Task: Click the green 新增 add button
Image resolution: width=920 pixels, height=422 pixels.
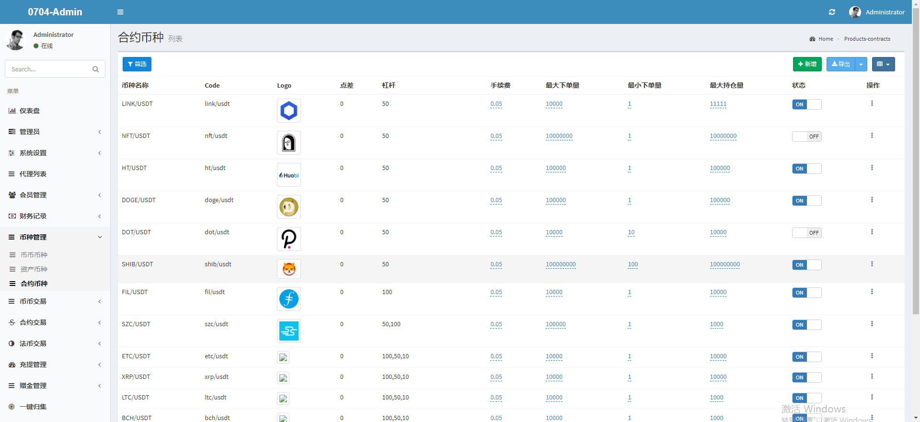Action: [807, 64]
